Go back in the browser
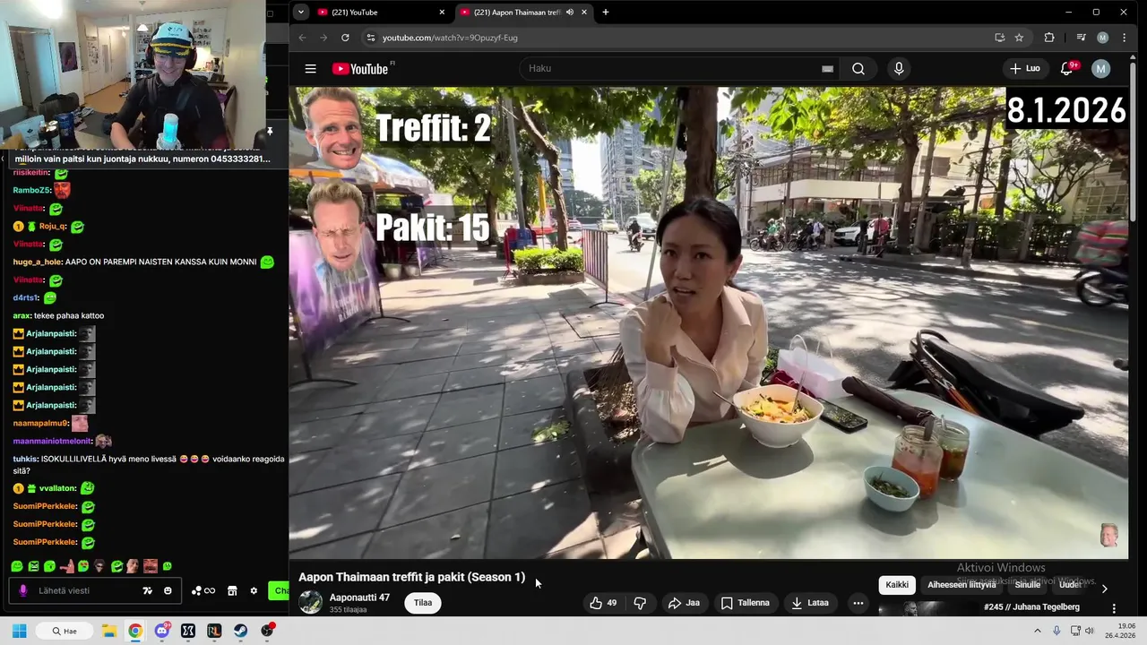Image resolution: width=1147 pixels, height=645 pixels. pyautogui.click(x=302, y=38)
